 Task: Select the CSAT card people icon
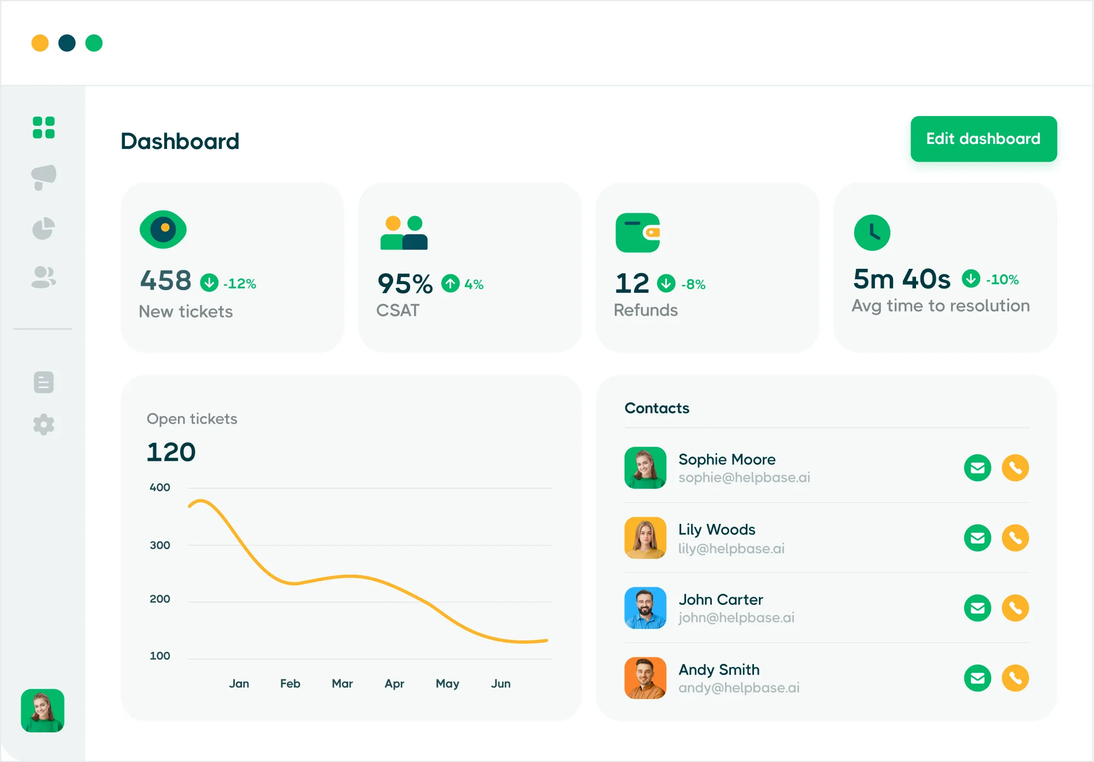coord(404,233)
